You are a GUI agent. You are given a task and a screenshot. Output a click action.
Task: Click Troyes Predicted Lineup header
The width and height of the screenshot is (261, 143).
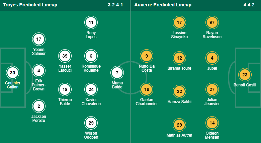pos(30,5)
